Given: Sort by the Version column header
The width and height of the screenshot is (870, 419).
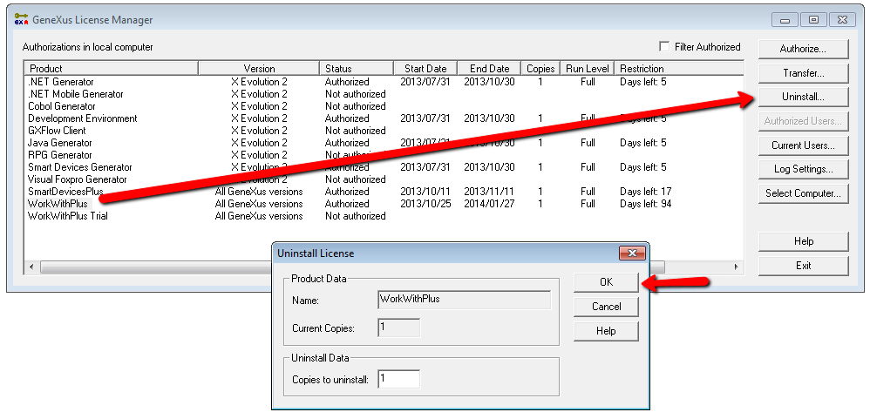Looking at the screenshot, I should [259, 69].
